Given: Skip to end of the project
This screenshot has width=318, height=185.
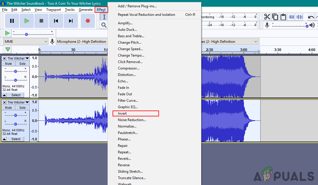Looking at the screenshot, I should click(71, 21).
